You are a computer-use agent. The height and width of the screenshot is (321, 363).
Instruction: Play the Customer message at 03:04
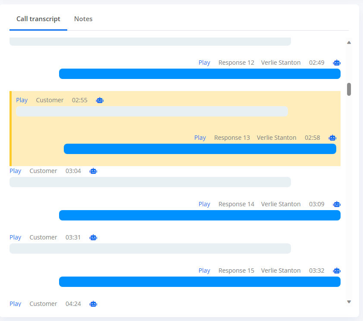tap(15, 171)
